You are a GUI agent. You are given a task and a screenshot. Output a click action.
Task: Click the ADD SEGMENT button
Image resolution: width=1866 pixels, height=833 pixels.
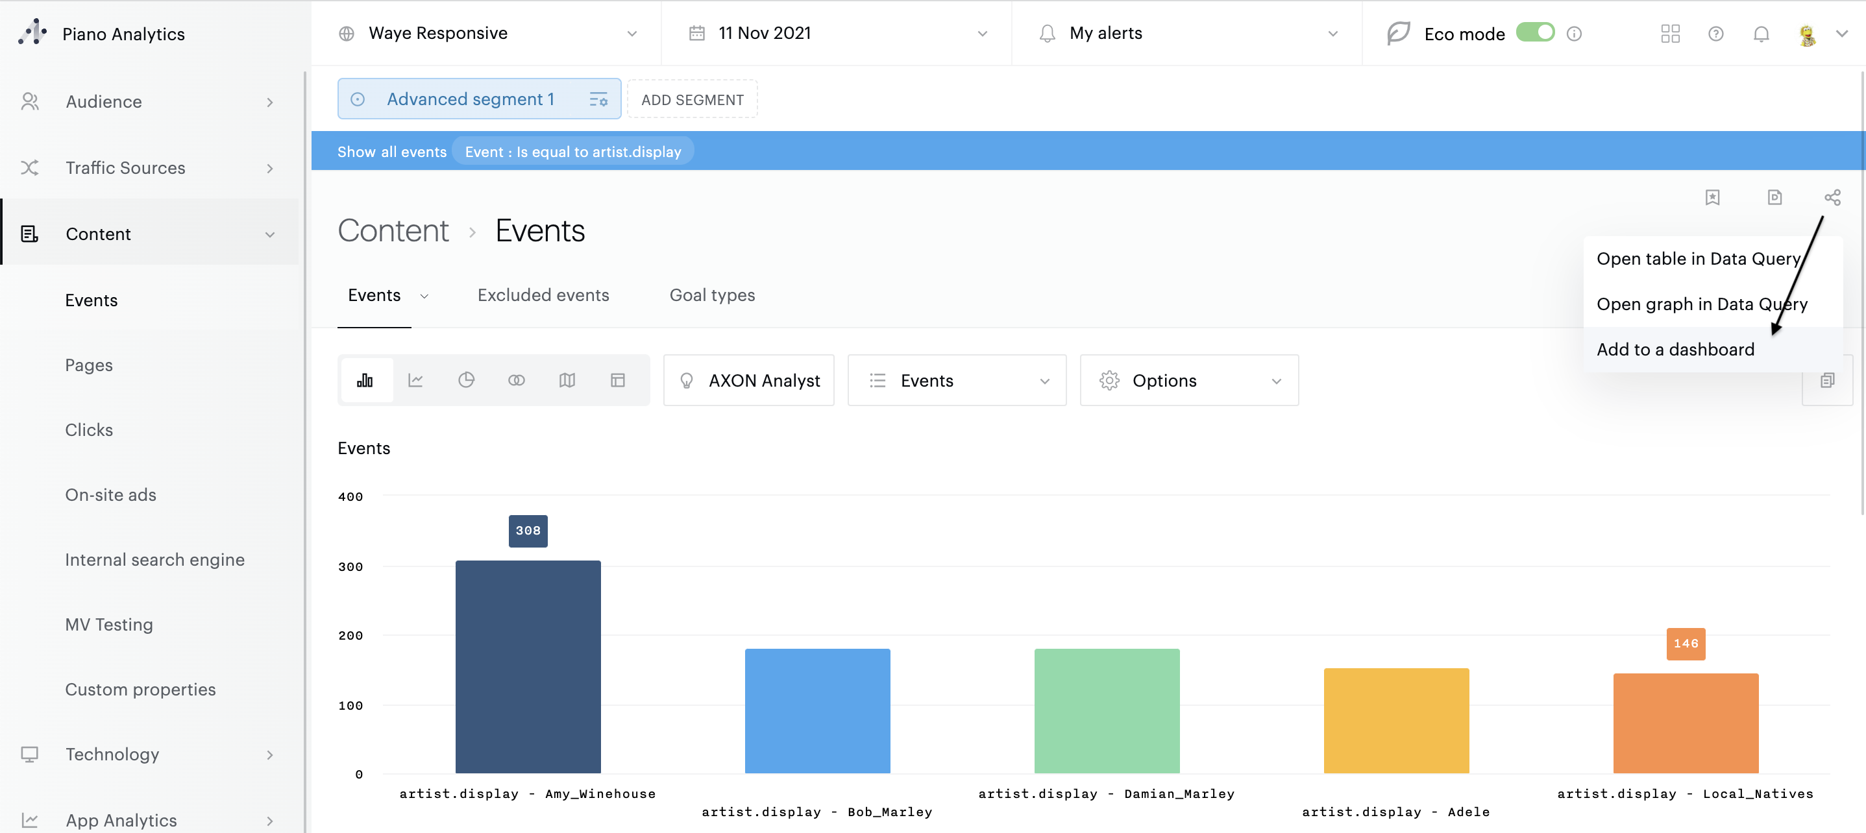692,100
